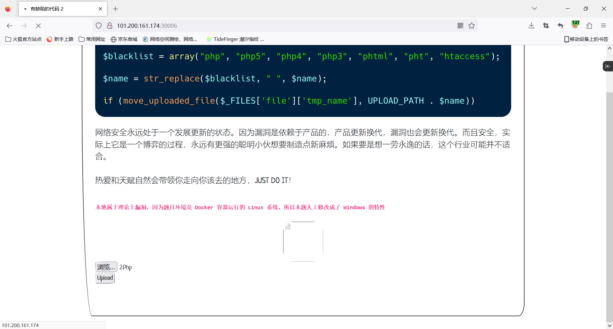
Task: Open the downloads panel
Action: (531, 26)
